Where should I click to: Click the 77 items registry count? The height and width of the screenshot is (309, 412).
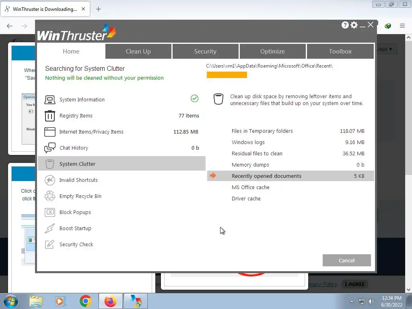tap(189, 115)
